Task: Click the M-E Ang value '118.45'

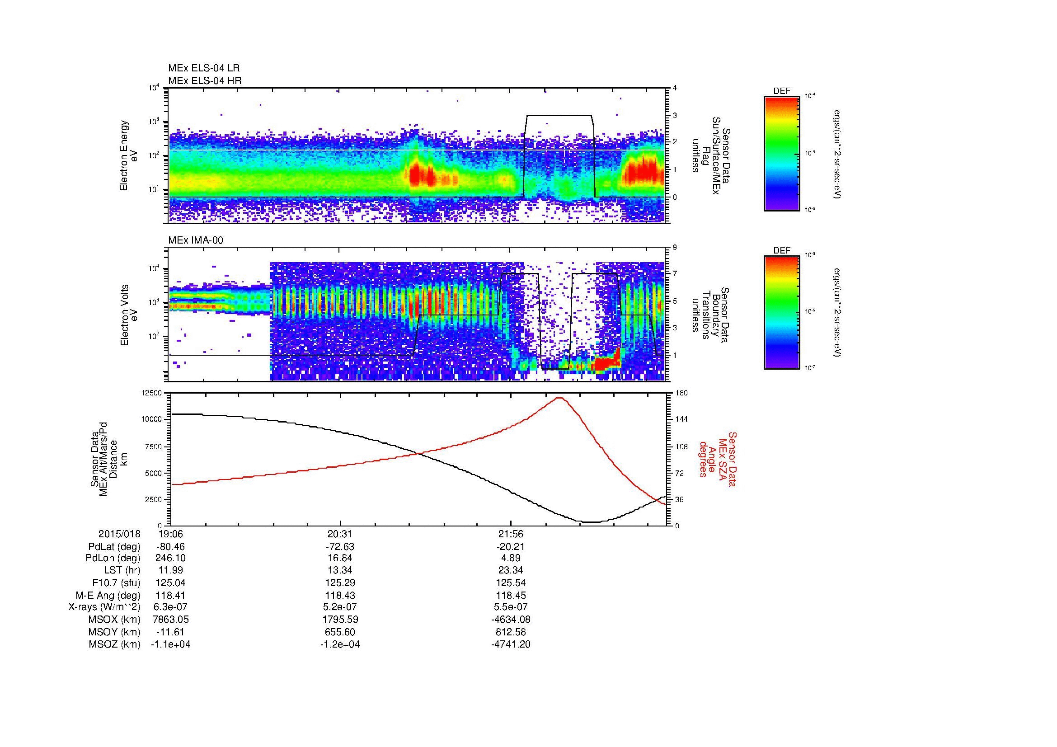Action: pos(511,595)
